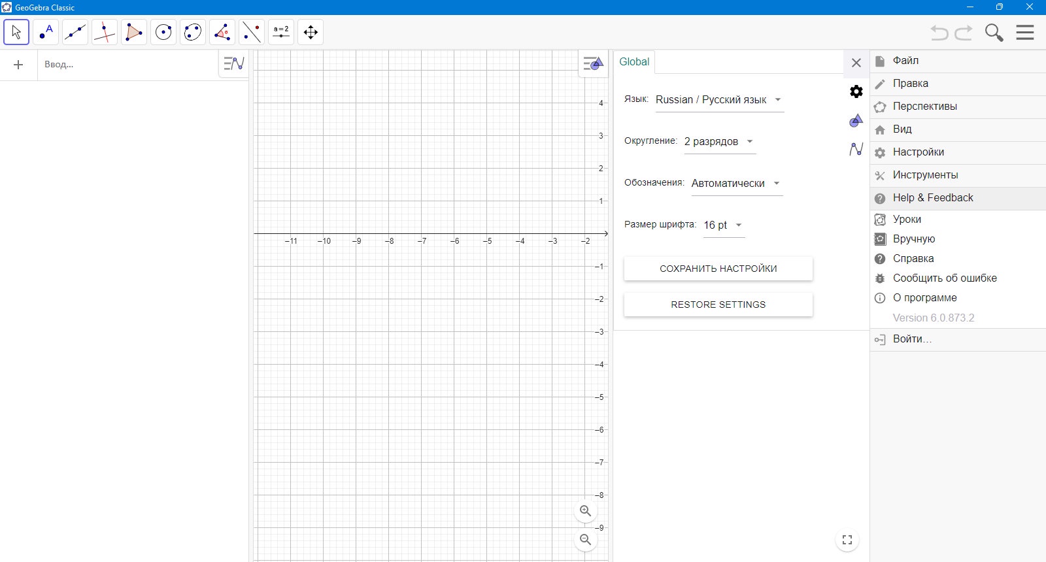Select the Line through two points tool

(x=75, y=32)
